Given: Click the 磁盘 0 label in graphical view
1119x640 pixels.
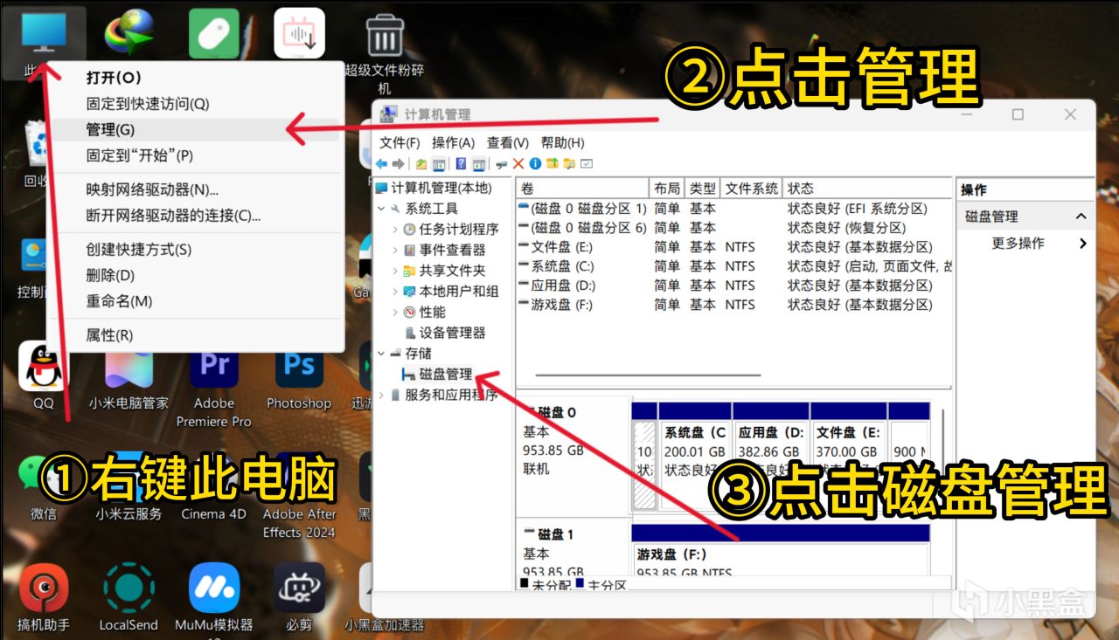Looking at the screenshot, I should pos(555,412).
